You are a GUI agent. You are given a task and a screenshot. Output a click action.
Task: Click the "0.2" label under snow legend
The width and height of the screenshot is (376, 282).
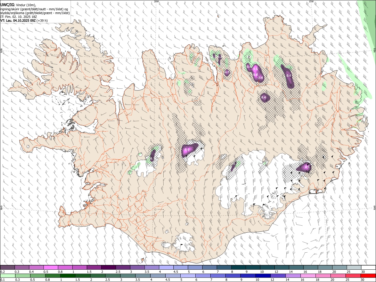pos(3,272)
